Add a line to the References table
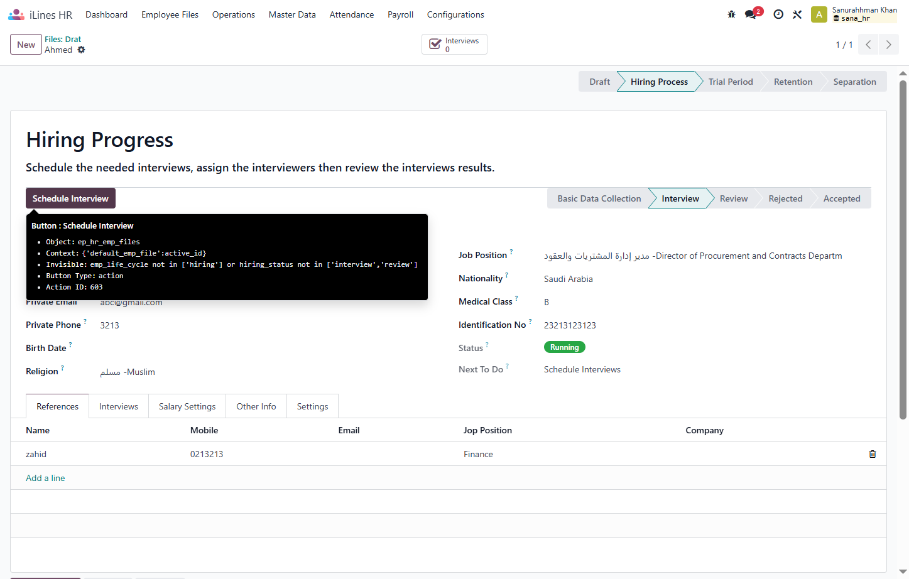The height and width of the screenshot is (579, 909). point(45,478)
